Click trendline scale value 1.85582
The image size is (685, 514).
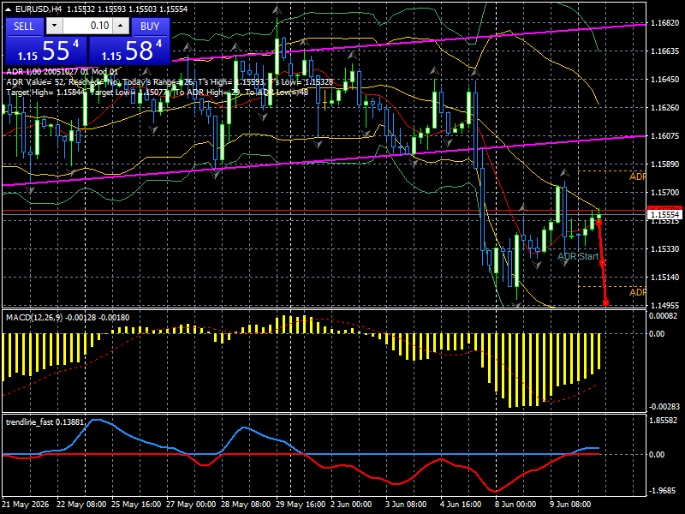pyautogui.click(x=663, y=421)
